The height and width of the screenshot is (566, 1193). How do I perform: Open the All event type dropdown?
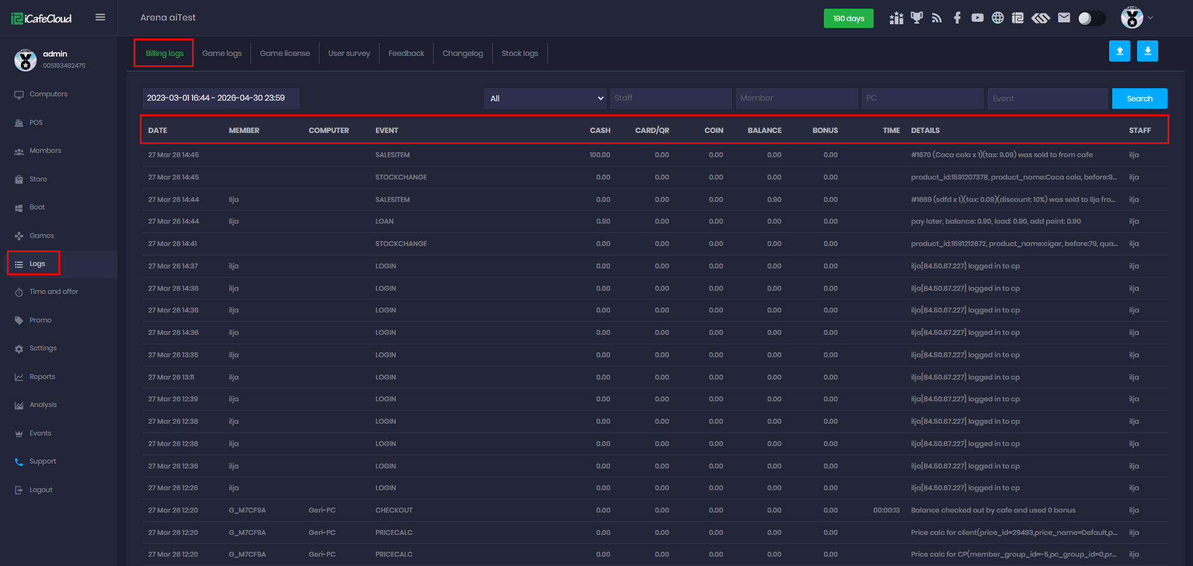click(x=545, y=98)
